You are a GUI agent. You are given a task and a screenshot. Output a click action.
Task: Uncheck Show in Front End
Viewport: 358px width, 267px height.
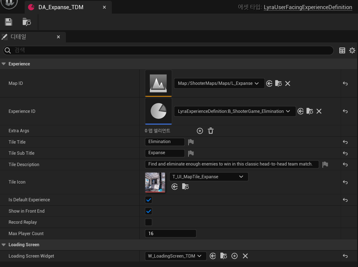pos(149,211)
